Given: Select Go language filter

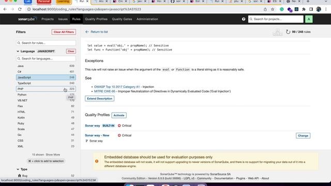Looking at the screenshot, I should click(46, 135).
